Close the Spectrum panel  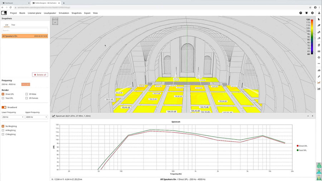click(313, 116)
